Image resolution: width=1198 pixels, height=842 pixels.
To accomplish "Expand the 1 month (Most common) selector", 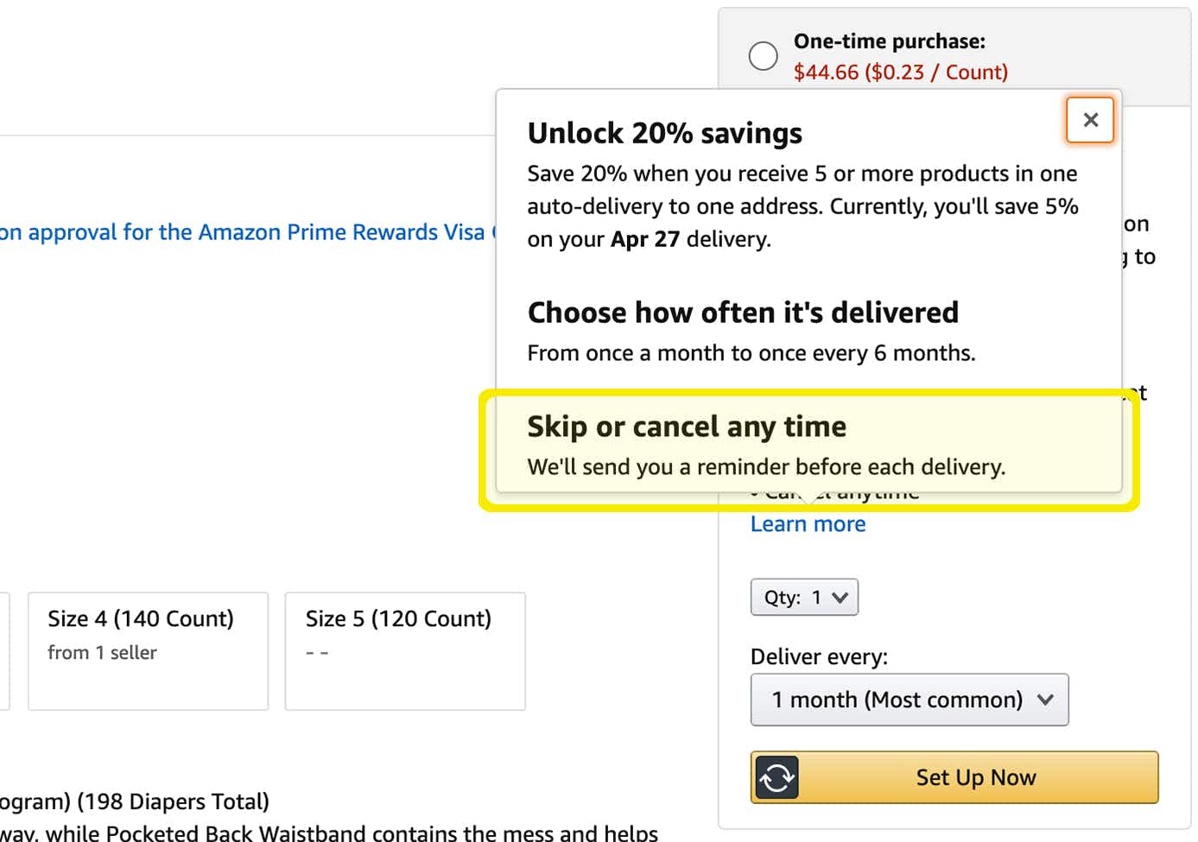I will click(910, 700).
